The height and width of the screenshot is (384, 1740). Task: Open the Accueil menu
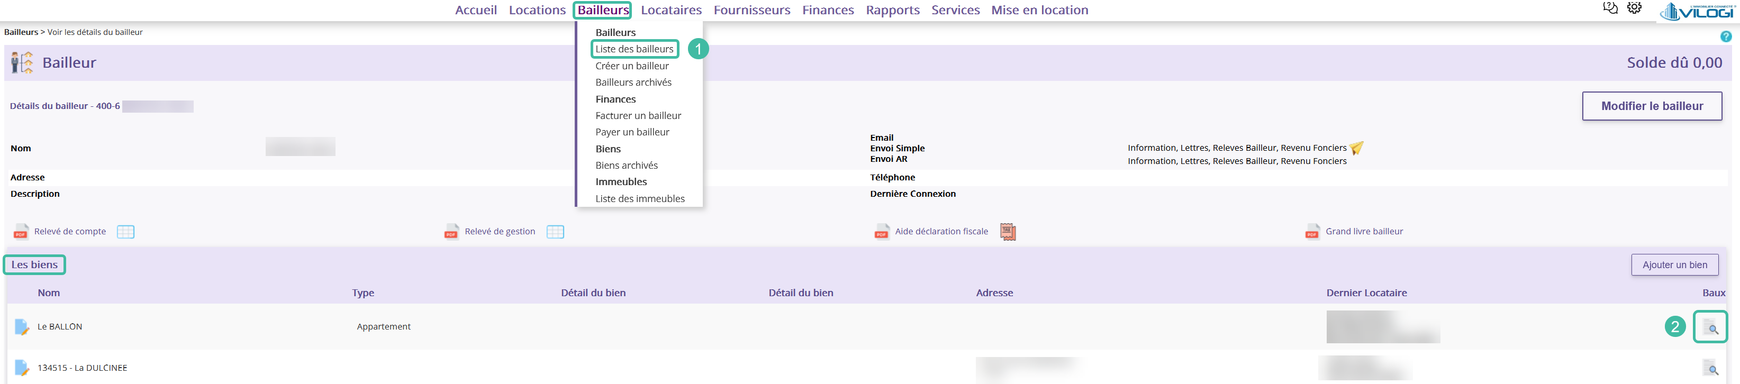point(476,10)
